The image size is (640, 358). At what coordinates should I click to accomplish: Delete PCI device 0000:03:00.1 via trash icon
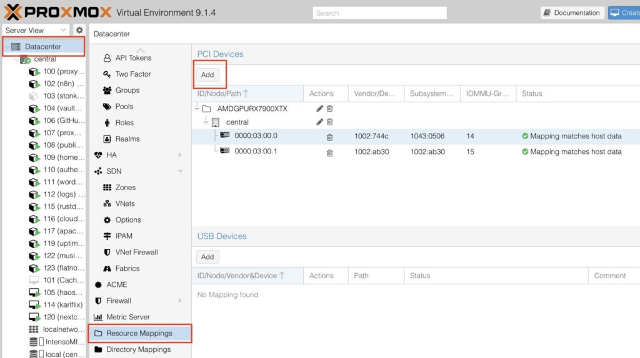[x=330, y=152]
